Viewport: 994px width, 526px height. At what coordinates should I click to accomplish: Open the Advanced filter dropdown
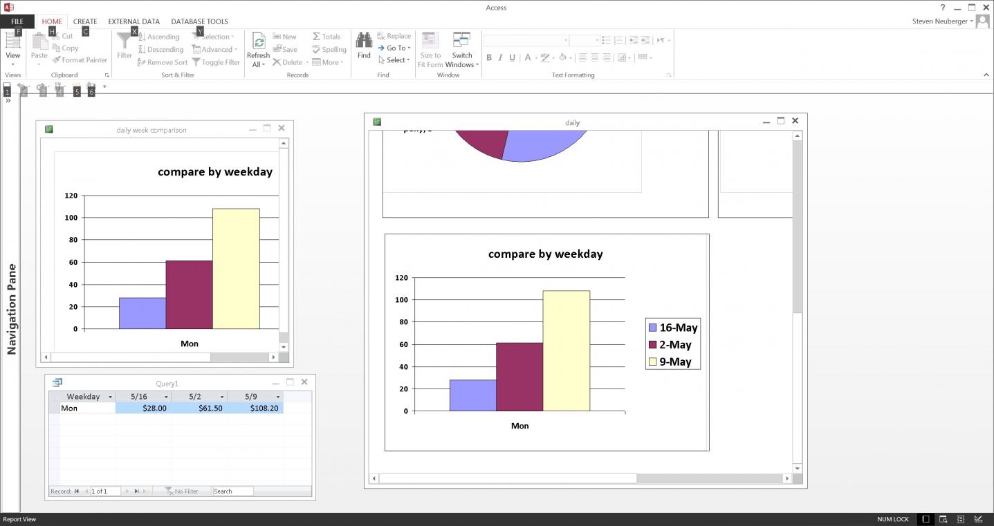pyautogui.click(x=215, y=49)
